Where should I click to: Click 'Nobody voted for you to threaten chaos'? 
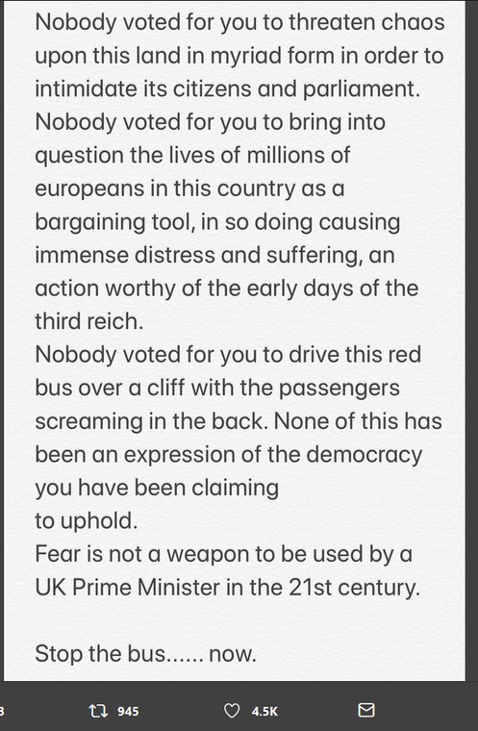(x=239, y=22)
